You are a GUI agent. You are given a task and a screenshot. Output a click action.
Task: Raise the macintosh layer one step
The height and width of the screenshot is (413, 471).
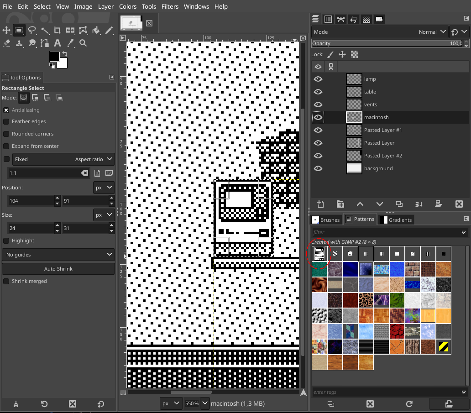[360, 204]
